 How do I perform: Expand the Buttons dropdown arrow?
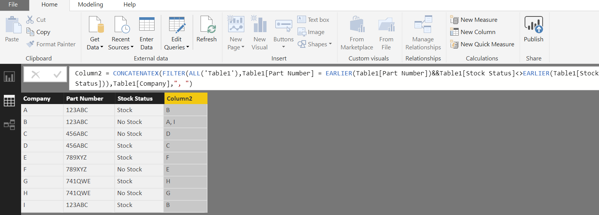pyautogui.click(x=284, y=47)
